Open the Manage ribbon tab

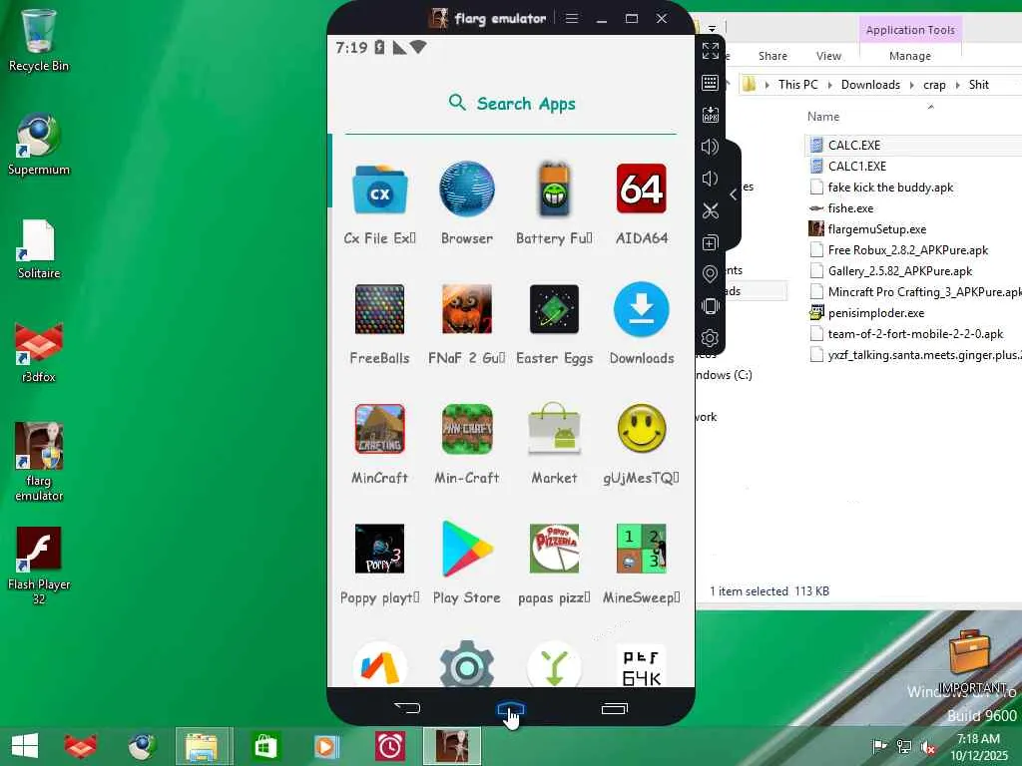[910, 56]
